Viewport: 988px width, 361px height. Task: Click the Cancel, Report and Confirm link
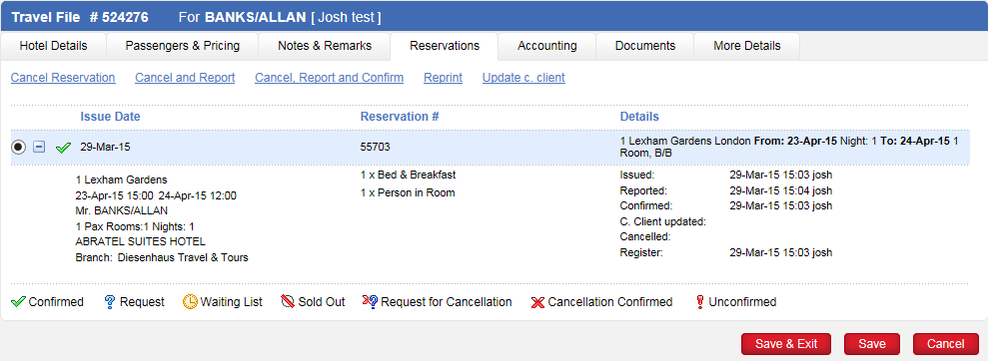329,78
